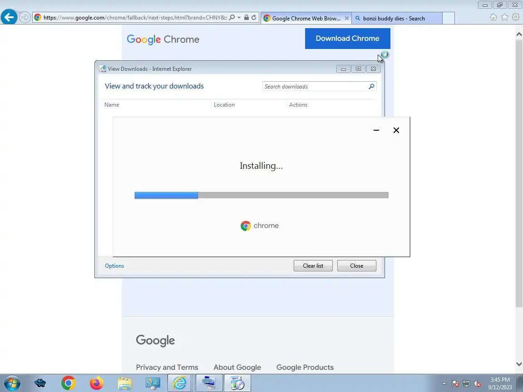
Task: Open the Favorites star icon
Action: pyautogui.click(x=505, y=17)
